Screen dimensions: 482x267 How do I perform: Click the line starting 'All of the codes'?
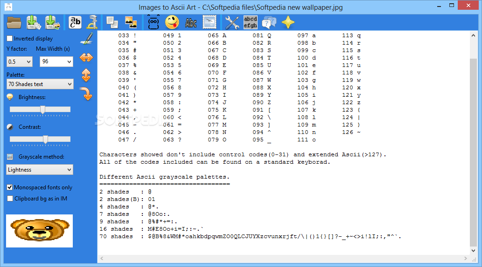point(215,162)
